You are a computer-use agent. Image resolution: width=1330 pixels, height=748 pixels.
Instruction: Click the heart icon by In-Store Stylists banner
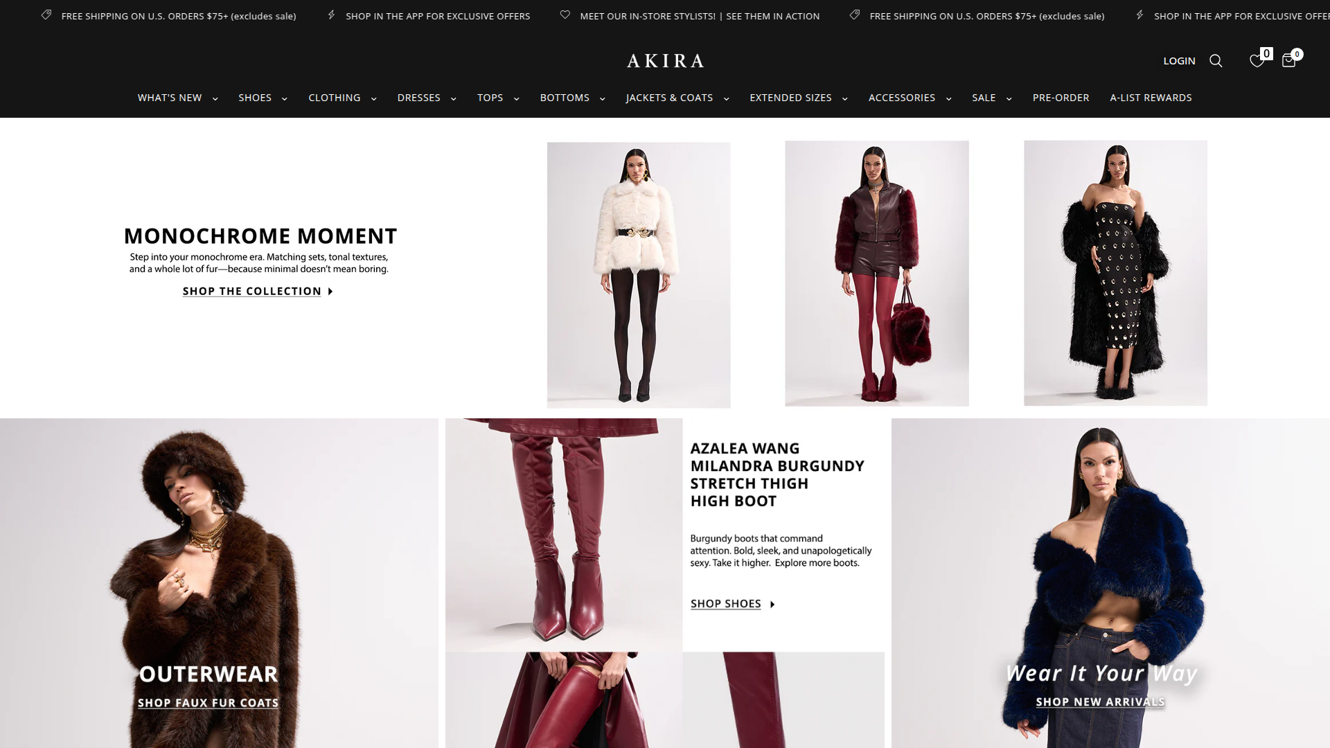click(565, 15)
